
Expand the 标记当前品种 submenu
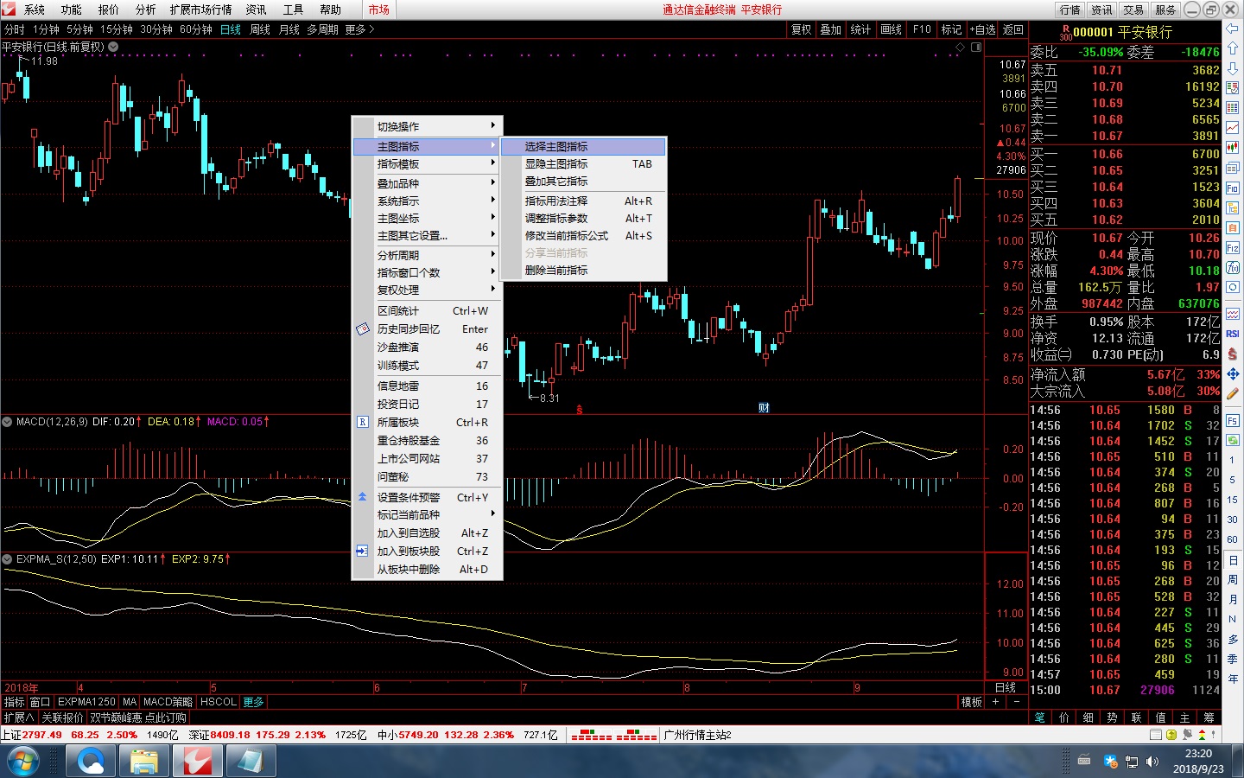(x=428, y=514)
